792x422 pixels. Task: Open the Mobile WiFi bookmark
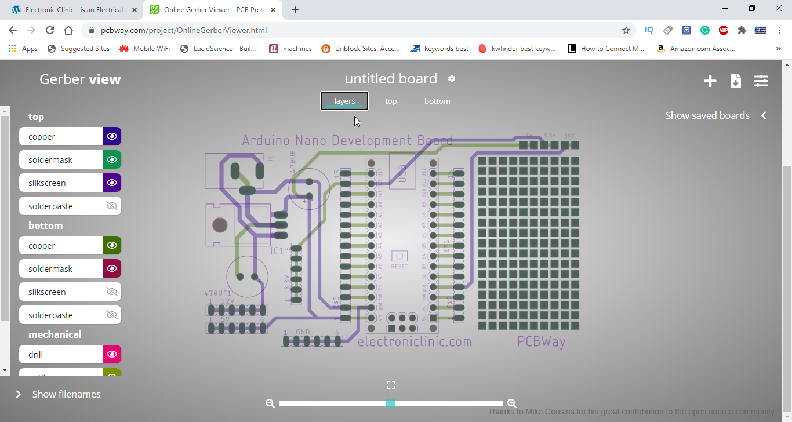click(x=145, y=49)
